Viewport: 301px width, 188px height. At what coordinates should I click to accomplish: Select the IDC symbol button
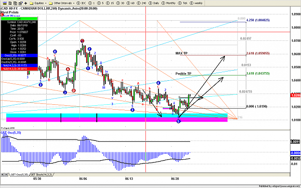81,3
